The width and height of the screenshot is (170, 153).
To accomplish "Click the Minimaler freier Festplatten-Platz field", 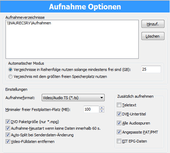I will [91, 109].
